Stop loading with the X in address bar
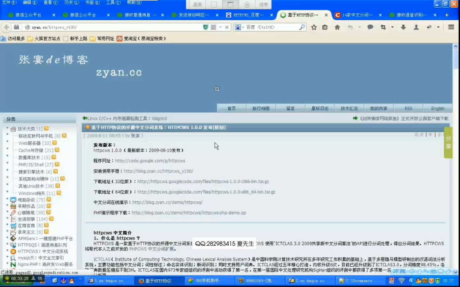Image resolution: width=460 pixels, height=287 pixels. point(227,27)
